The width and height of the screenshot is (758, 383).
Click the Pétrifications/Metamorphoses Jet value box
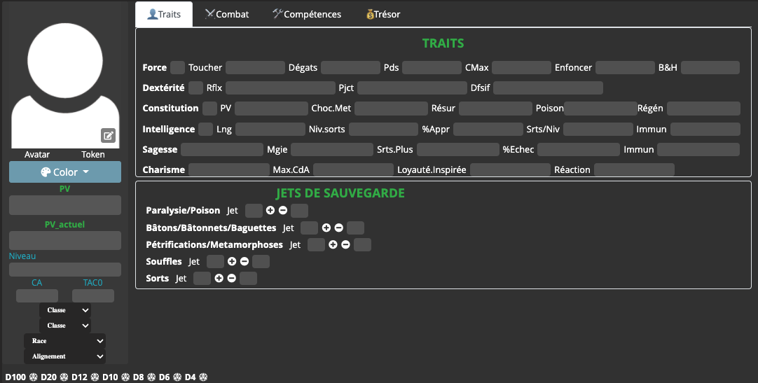(316, 244)
